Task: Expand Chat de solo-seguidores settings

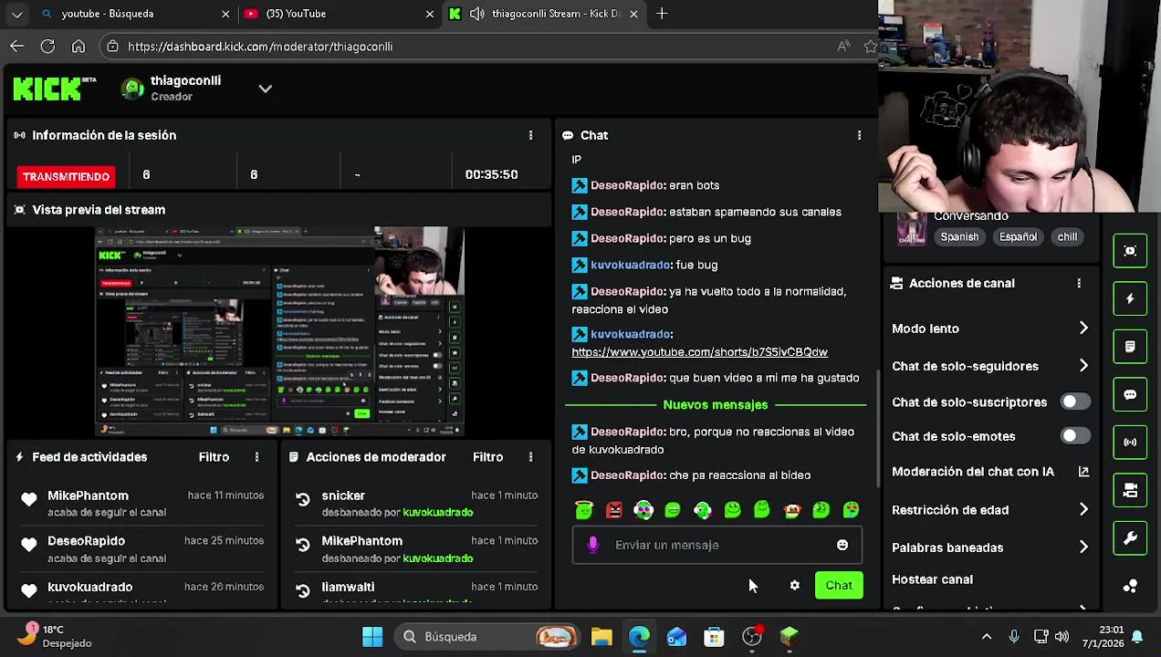Action: (x=1083, y=366)
